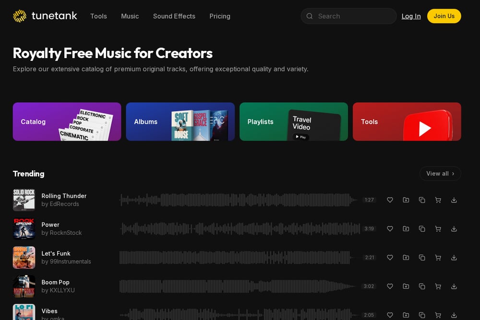The width and height of the screenshot is (480, 320).
Task: Download the Vibes track
Action: (x=454, y=315)
